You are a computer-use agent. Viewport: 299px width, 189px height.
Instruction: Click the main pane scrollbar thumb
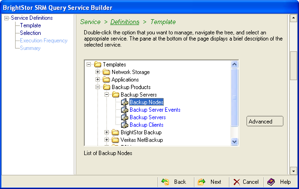pos(293,66)
